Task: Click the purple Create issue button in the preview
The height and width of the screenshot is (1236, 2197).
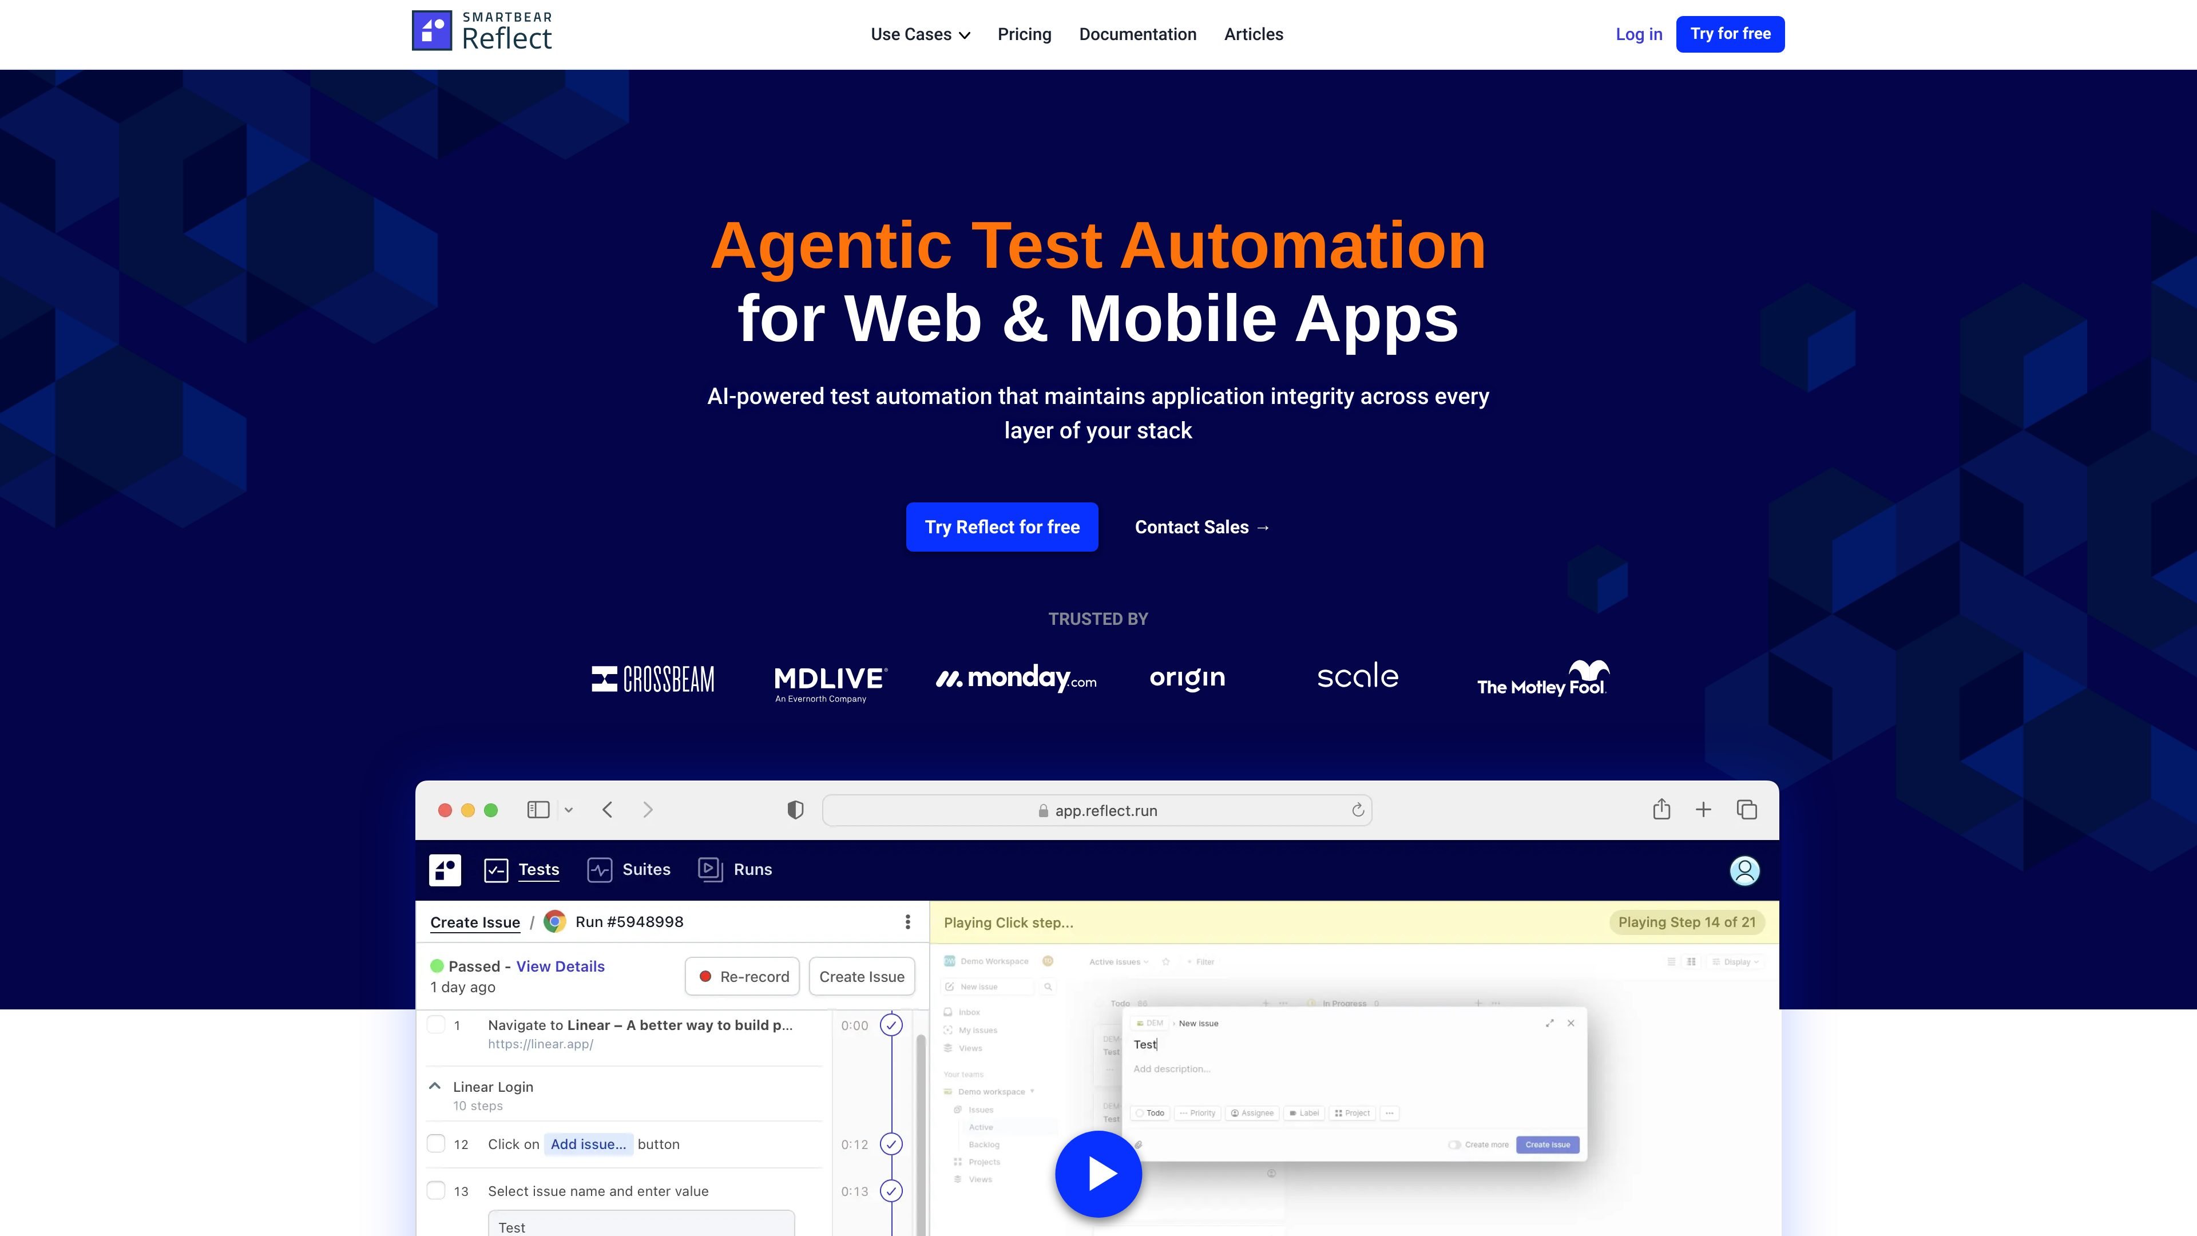Action: tap(1547, 1144)
